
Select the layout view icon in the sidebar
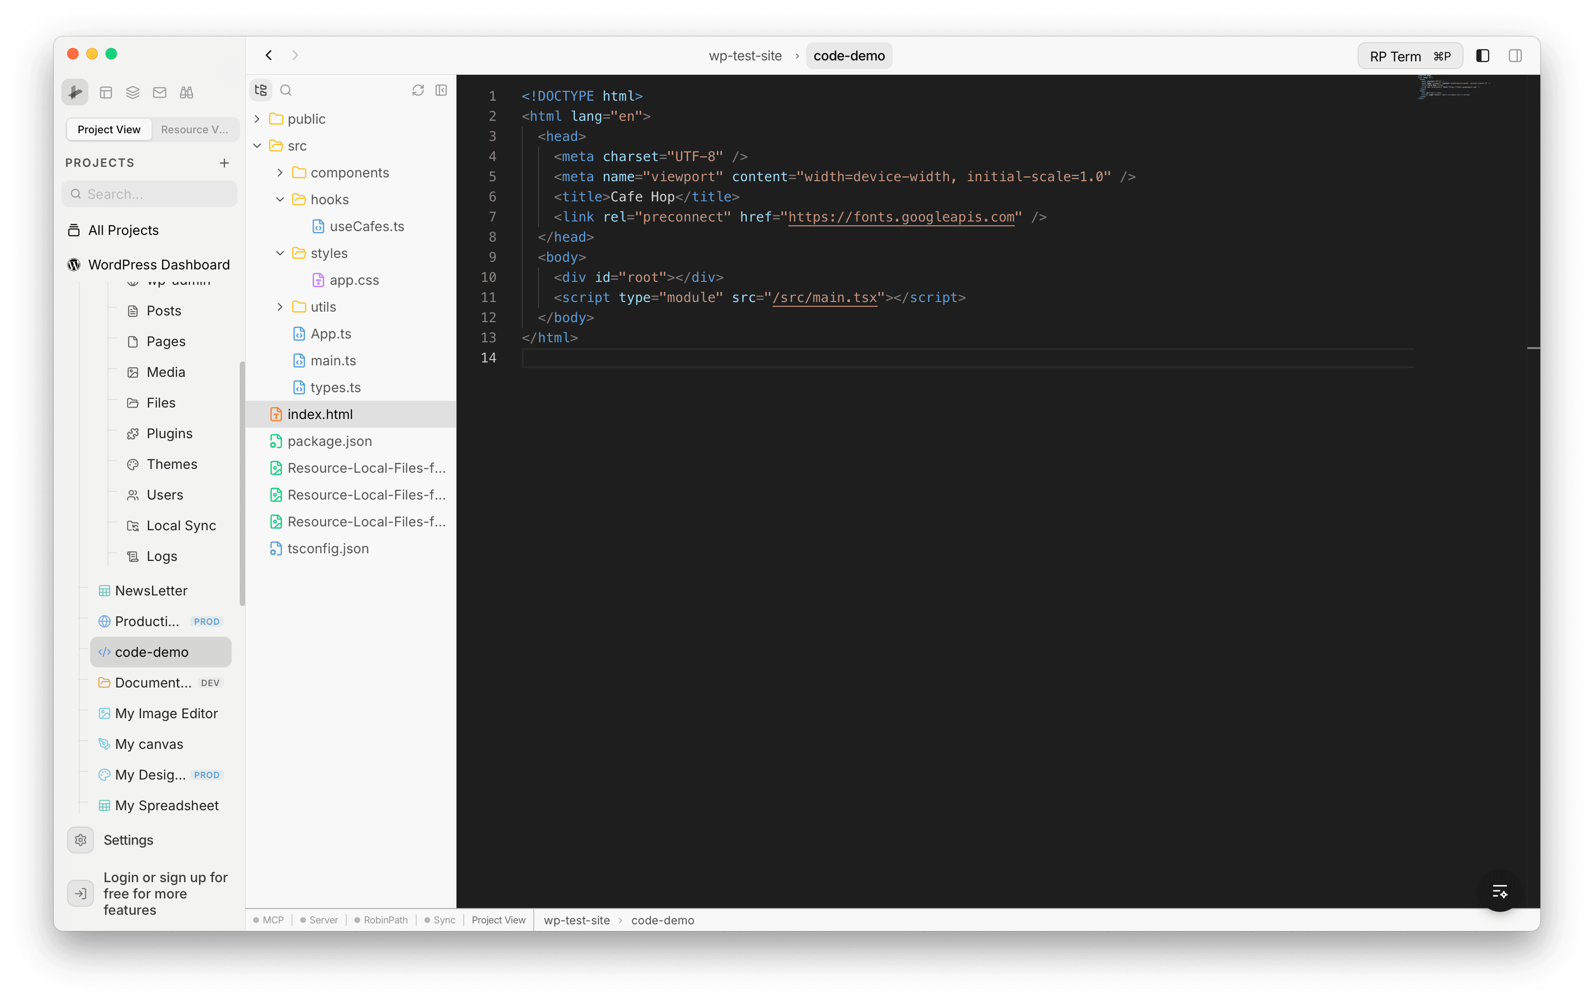coord(106,93)
